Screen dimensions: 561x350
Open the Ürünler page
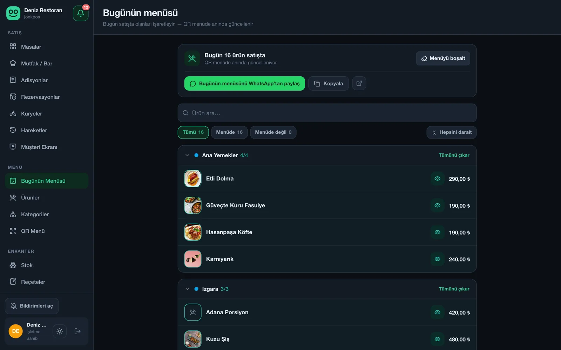click(47, 197)
